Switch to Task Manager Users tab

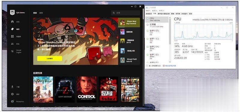click(178, 13)
